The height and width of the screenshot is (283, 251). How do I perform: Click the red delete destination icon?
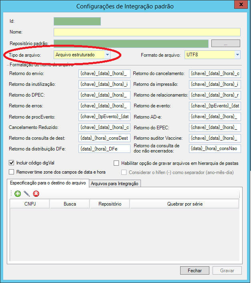36,194
